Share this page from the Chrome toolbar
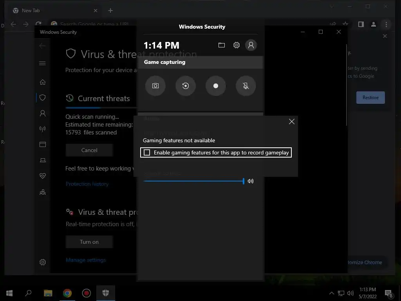401x301 pixels. click(x=333, y=24)
